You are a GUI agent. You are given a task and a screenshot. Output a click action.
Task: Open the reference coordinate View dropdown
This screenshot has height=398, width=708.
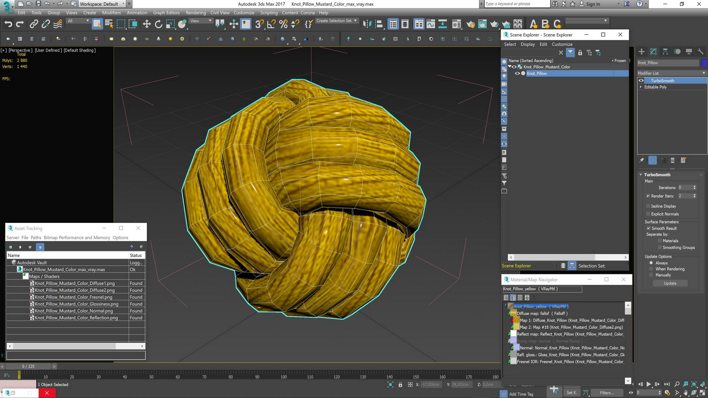pyautogui.click(x=201, y=21)
